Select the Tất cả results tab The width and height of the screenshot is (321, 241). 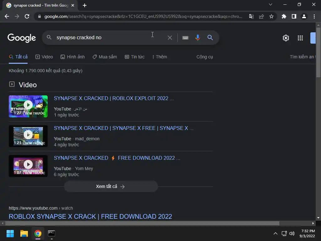(18, 57)
